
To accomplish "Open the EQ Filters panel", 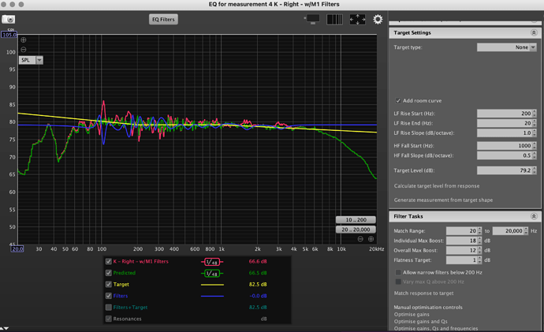I will (x=163, y=20).
